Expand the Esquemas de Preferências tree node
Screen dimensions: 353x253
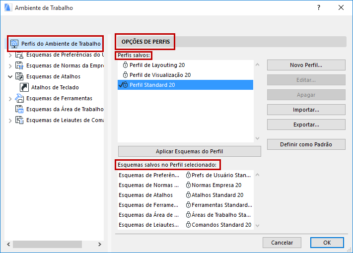[x=10, y=55]
